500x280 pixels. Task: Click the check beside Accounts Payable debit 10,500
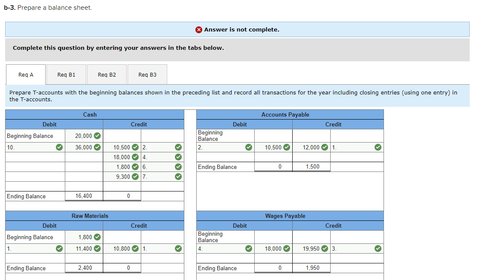tap(287, 147)
